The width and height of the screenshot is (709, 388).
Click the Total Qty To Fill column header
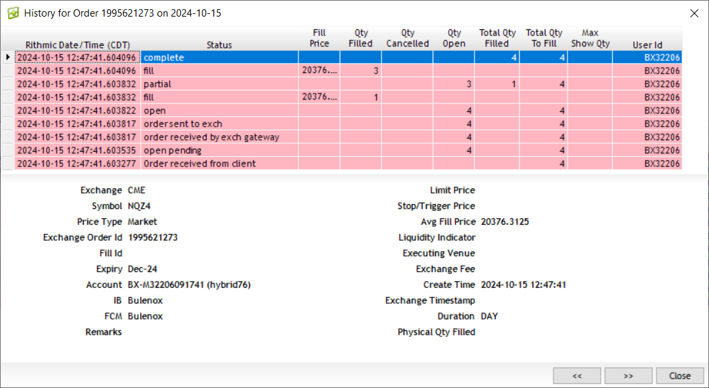(x=544, y=38)
